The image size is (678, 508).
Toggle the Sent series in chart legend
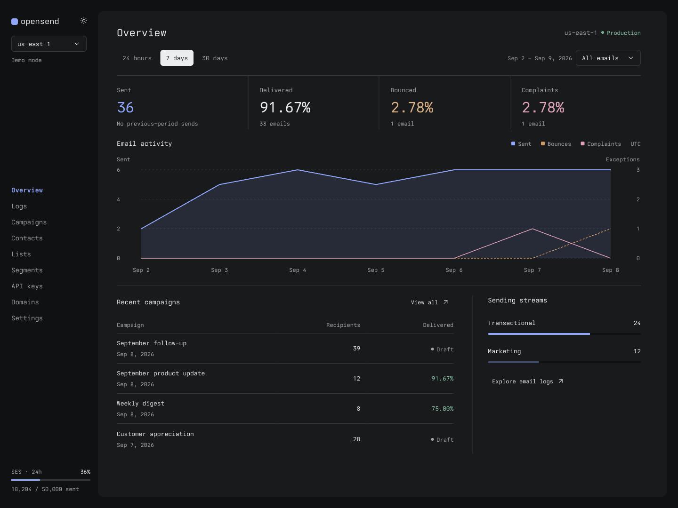tap(521, 144)
